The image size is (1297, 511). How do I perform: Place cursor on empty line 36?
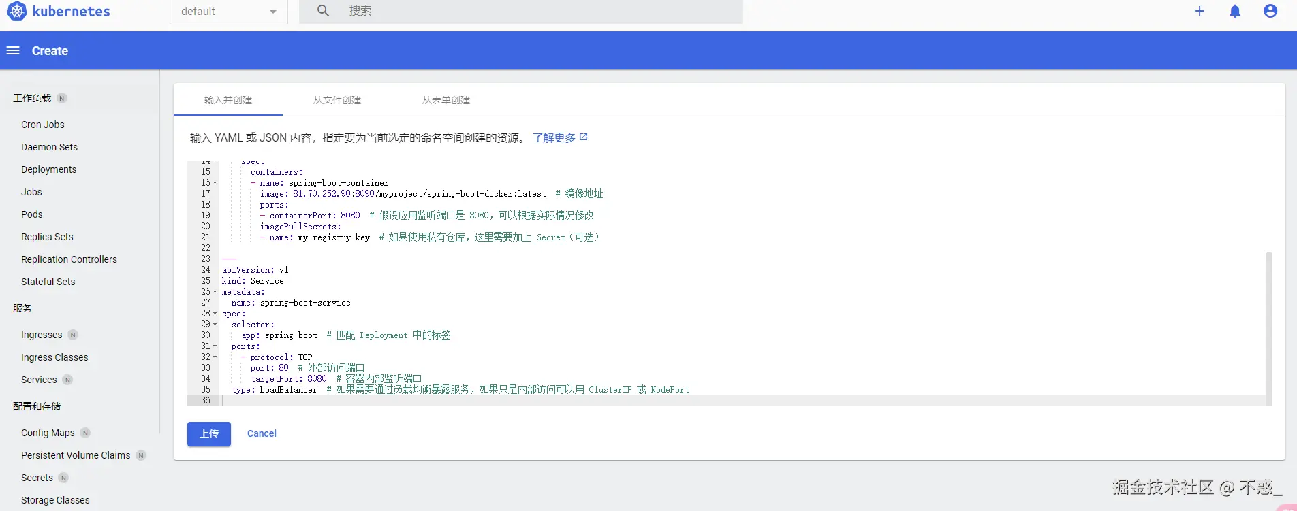(x=743, y=401)
